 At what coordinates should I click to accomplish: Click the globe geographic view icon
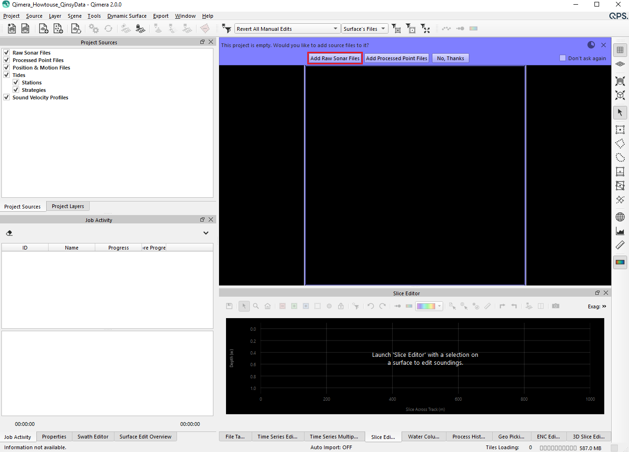coord(620,217)
